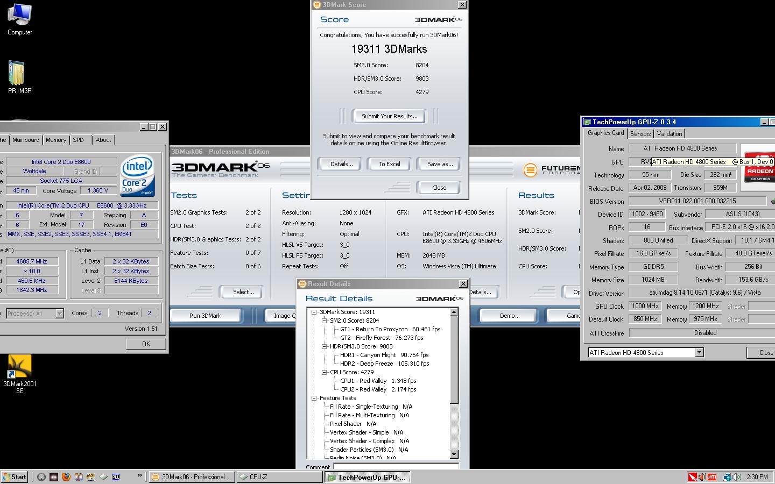The image size is (775, 484).
Task: Click Submit Your Results button
Action: click(x=389, y=116)
